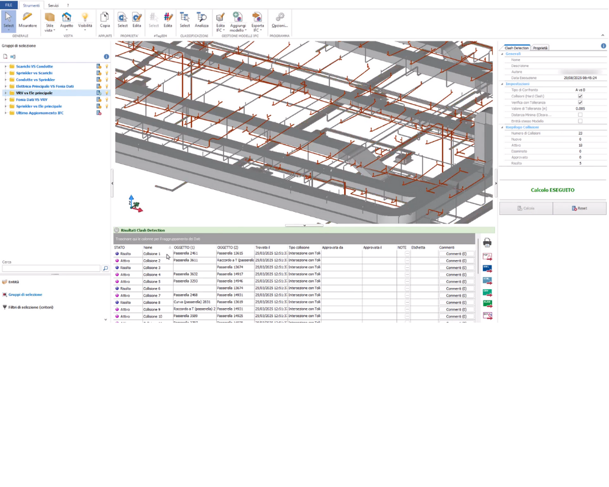The image size is (609, 487).
Task: Export clash results to CSV
Action: (487, 292)
